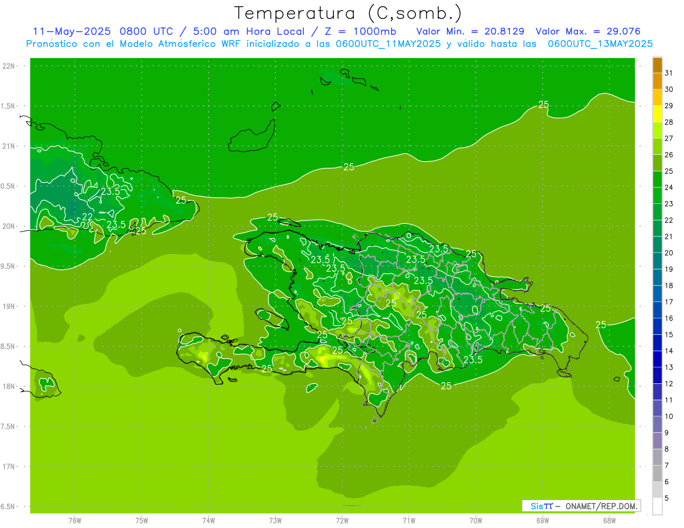Screen dimensions: 684x528
Task: Click the "75W" longitude axis label
Action: click(x=141, y=520)
